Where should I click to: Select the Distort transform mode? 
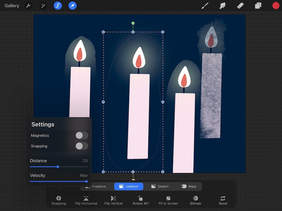(x=160, y=186)
